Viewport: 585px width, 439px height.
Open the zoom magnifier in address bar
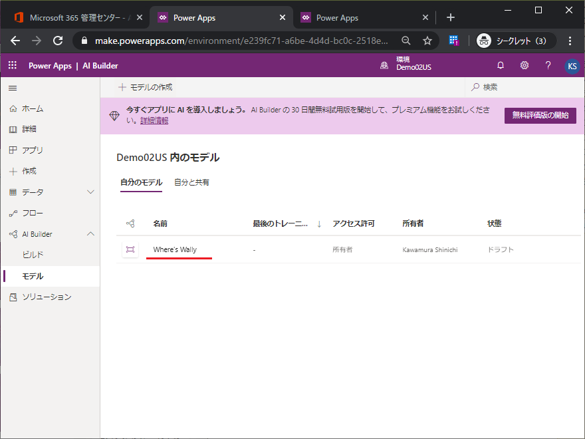pyautogui.click(x=406, y=41)
